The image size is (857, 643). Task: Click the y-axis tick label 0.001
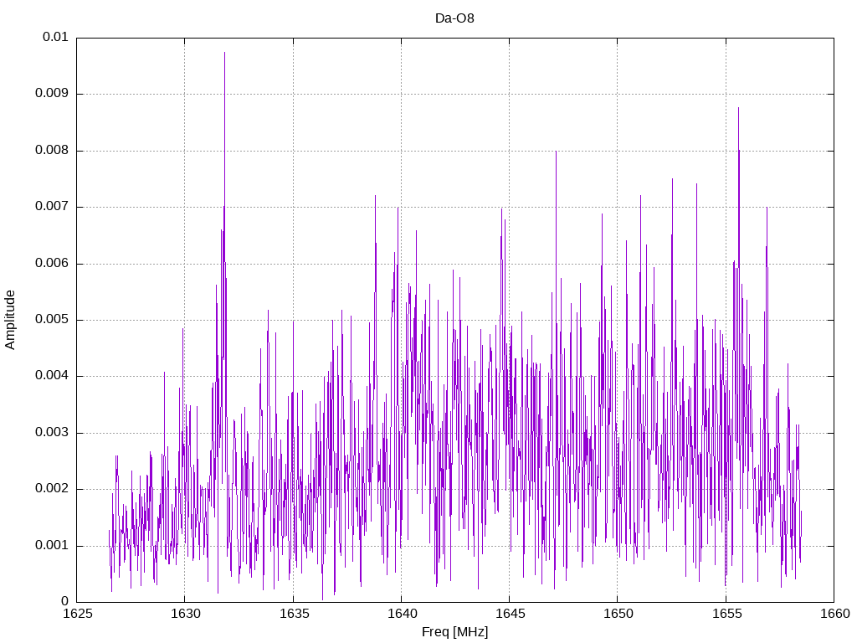pos(52,546)
